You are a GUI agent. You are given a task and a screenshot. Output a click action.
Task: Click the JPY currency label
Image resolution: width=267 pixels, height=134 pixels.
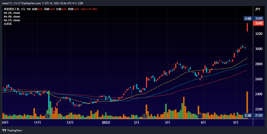click(x=257, y=9)
